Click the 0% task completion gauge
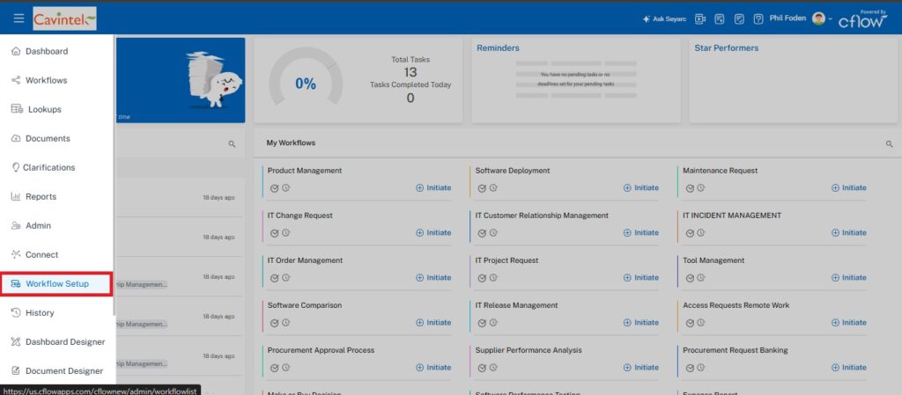 tap(305, 84)
